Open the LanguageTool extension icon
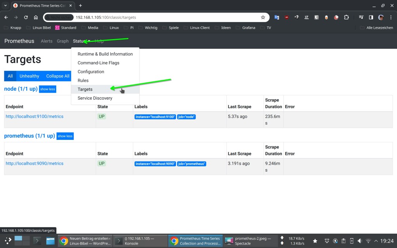Image resolution: width=397 pixels, height=248 pixels. [306, 17]
